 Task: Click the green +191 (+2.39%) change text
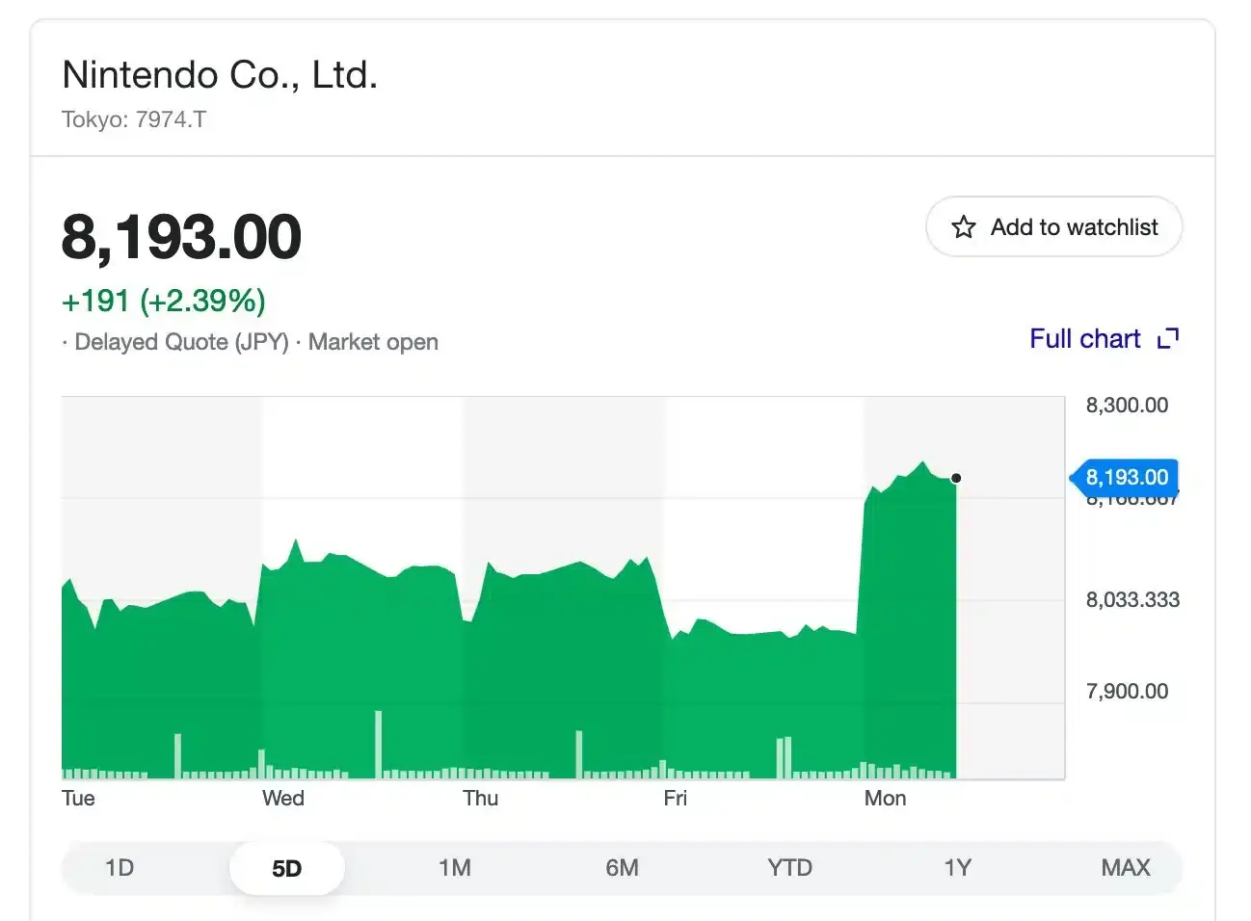click(x=164, y=301)
